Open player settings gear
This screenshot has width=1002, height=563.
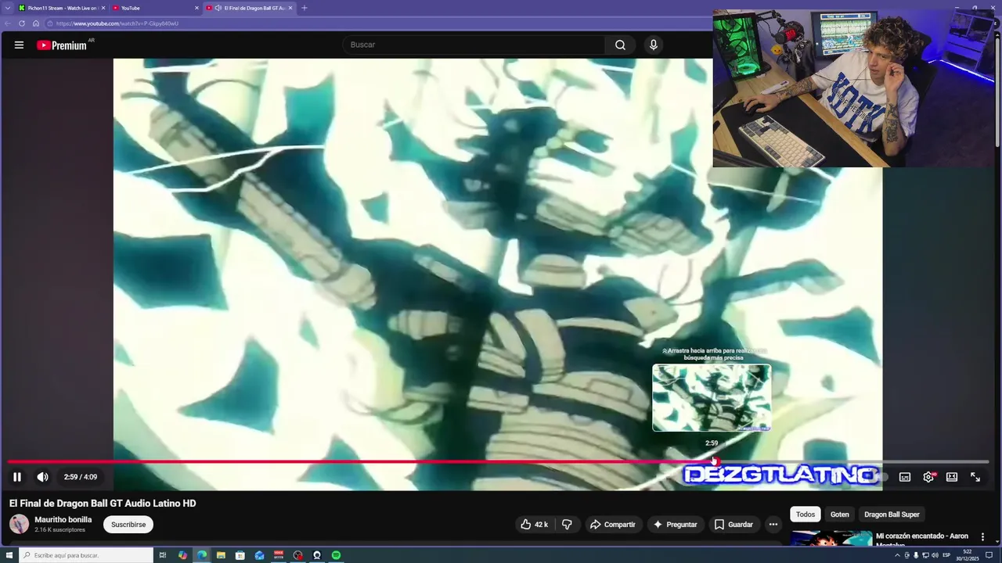(x=928, y=477)
